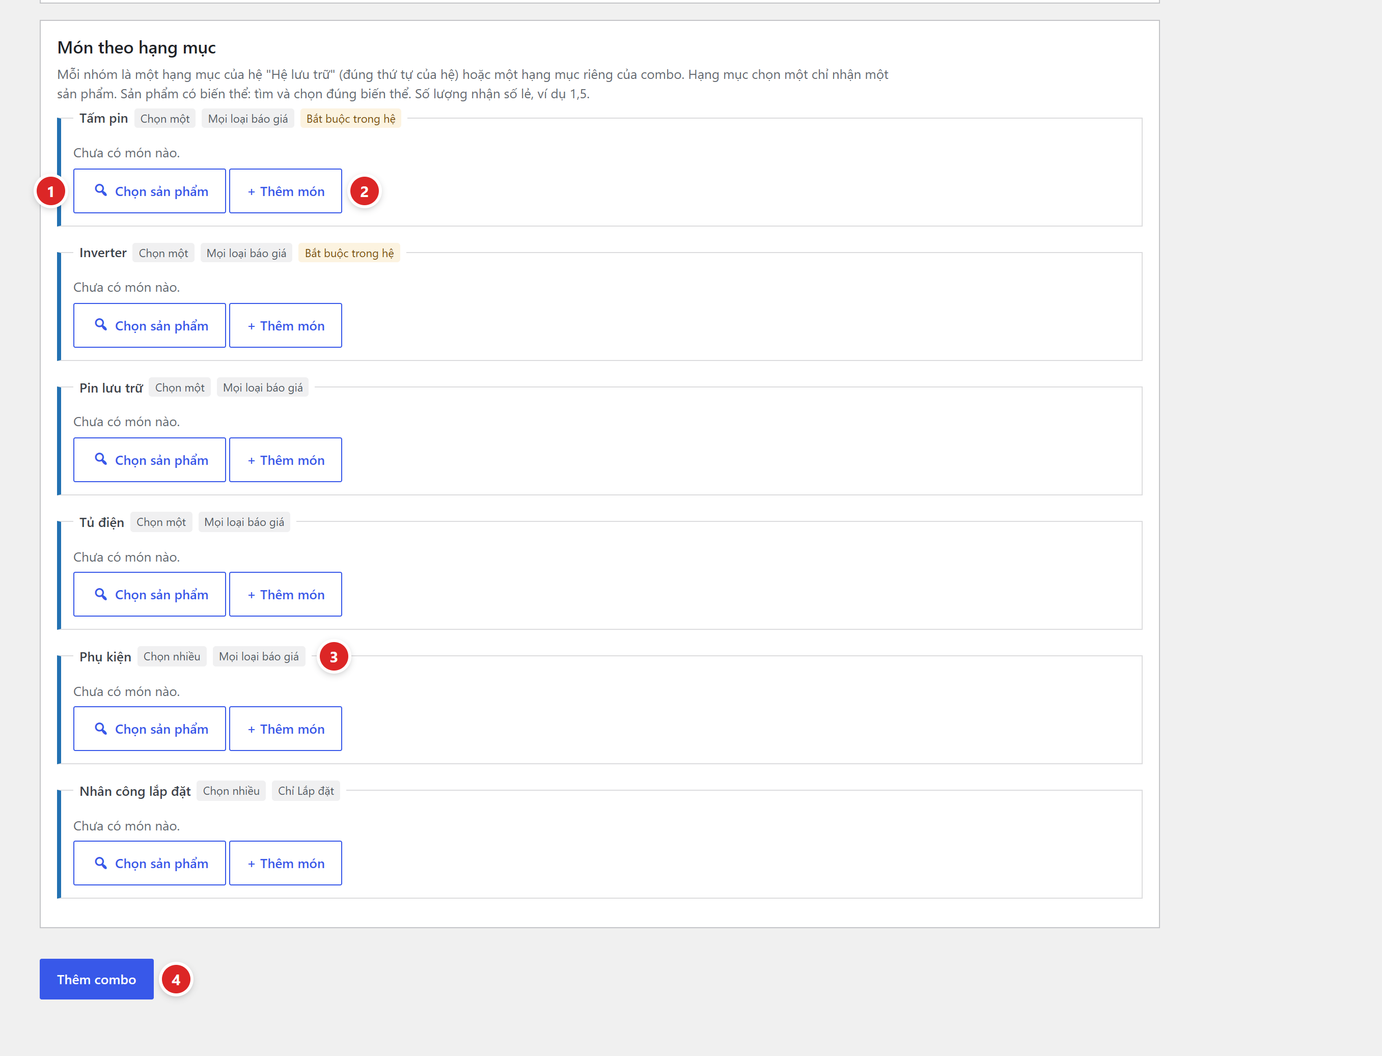Click search icon in Inverter group
The image size is (1382, 1056).
tap(100, 324)
